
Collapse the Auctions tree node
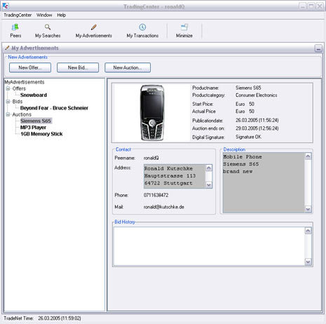[8, 114]
